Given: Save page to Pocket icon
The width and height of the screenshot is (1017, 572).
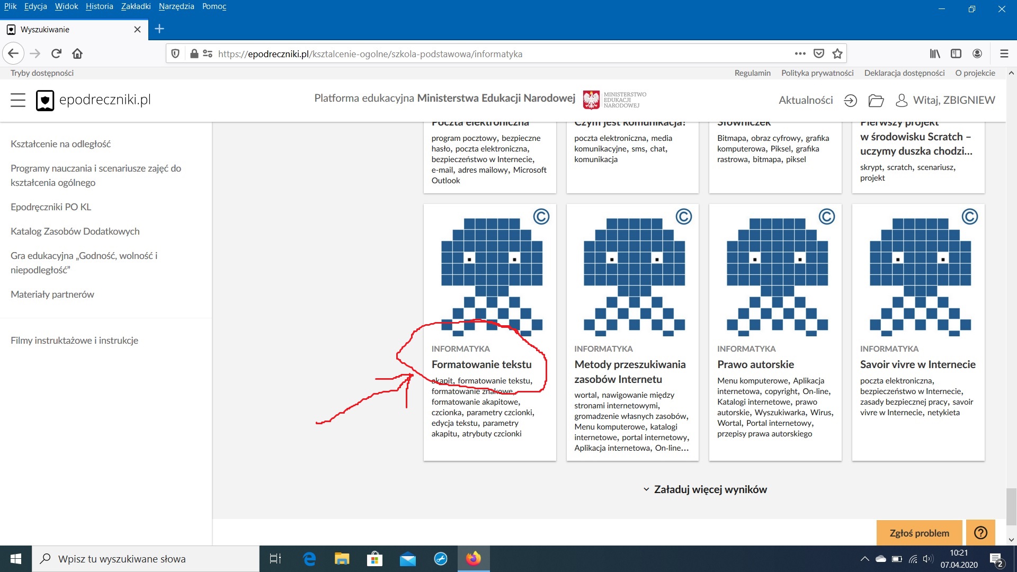Looking at the screenshot, I should tap(819, 53).
